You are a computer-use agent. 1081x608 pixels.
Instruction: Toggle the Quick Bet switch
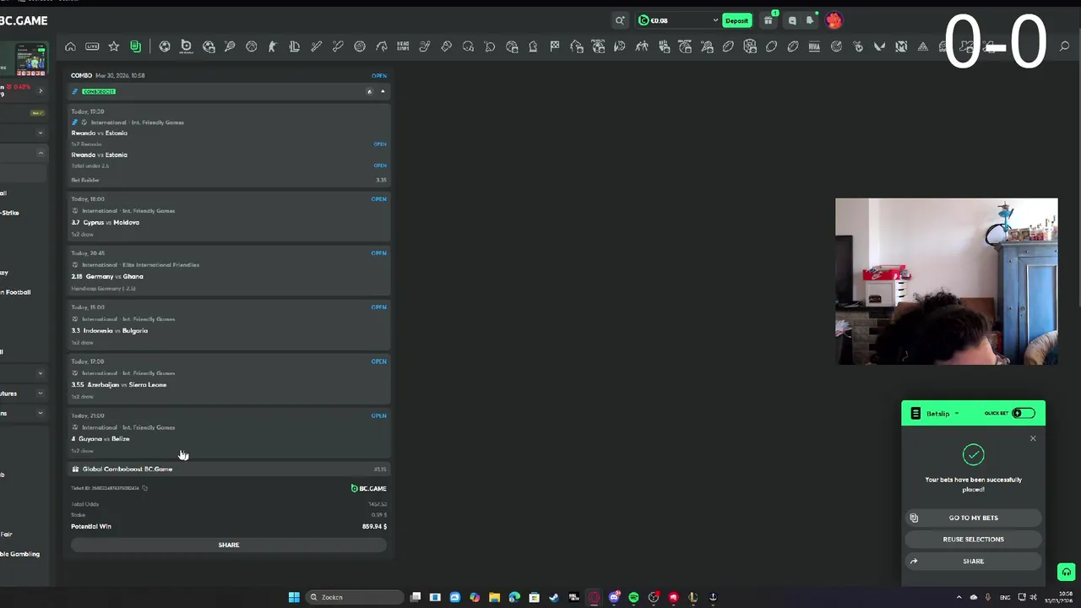click(1024, 413)
